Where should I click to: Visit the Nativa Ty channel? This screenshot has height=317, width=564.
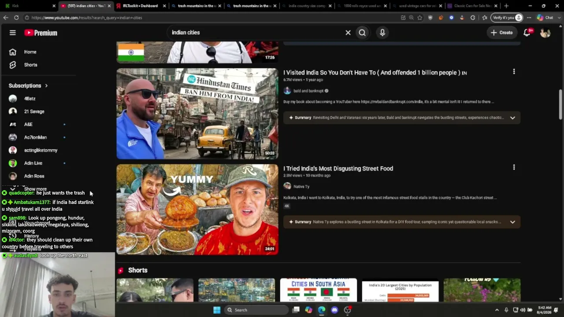[301, 187]
